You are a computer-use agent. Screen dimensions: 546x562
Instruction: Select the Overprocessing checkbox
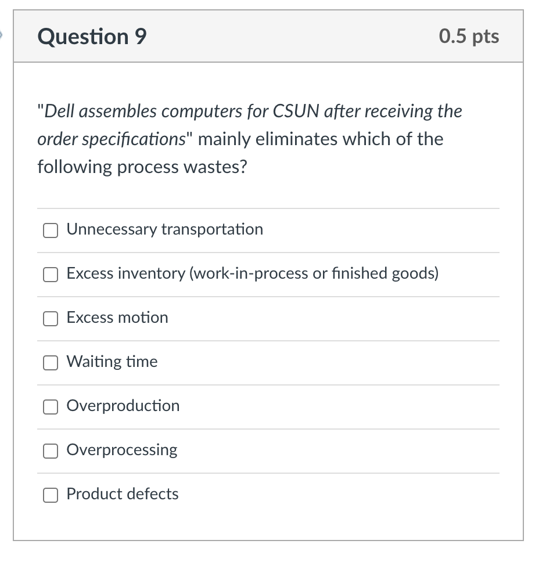pos(50,451)
